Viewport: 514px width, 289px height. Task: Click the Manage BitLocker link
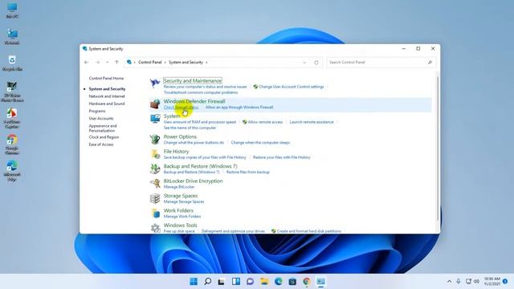click(x=179, y=187)
